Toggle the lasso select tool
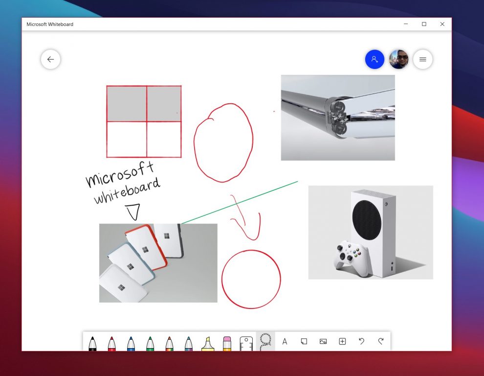The width and height of the screenshot is (484, 376). [x=265, y=341]
